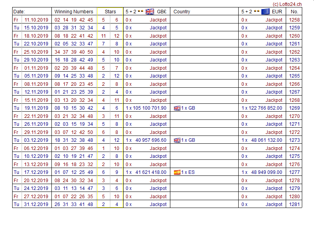Click the EU flag in EUR header
This screenshot has height=235, width=314.
click(x=265, y=11)
